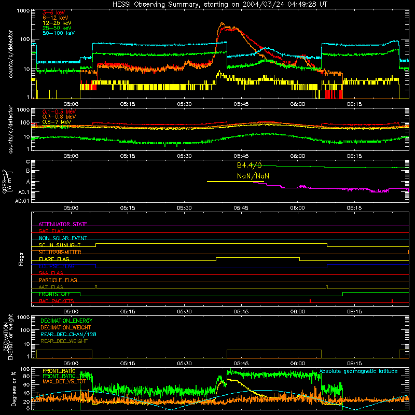415x415 pixels.
Task: Click the DECIMATION ENERGY or weight axis title
Action: click(x=8, y=337)
